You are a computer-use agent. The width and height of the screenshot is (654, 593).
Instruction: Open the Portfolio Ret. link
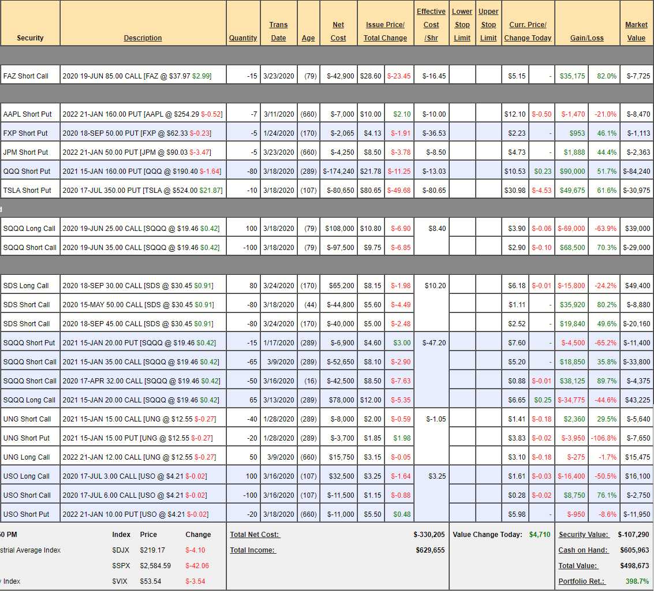(582, 581)
